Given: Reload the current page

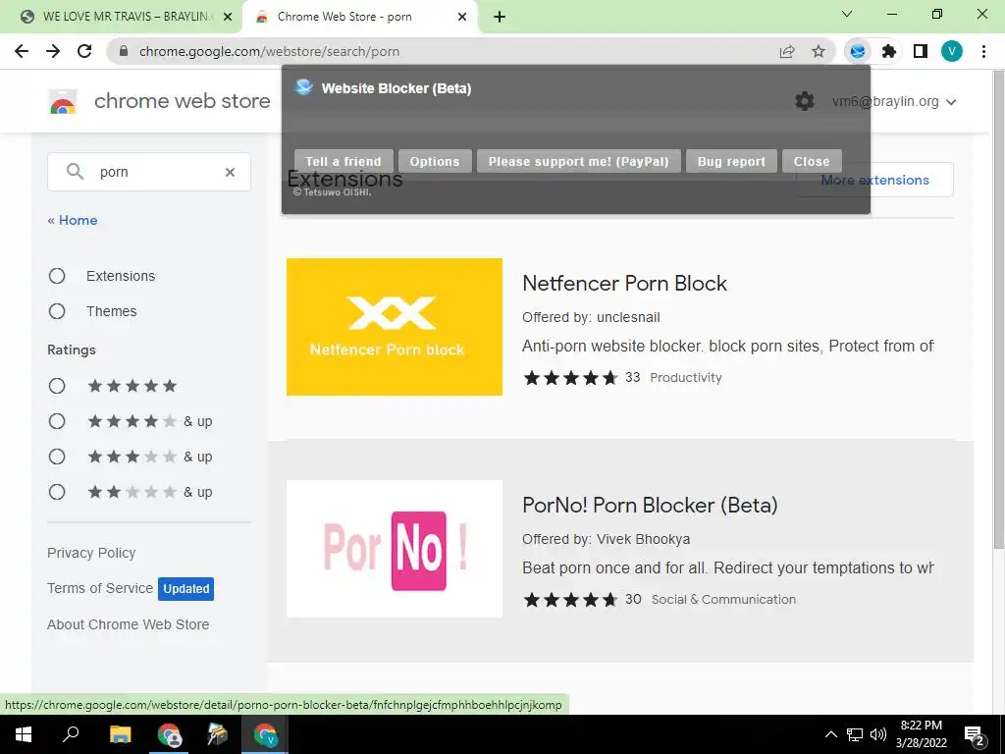Looking at the screenshot, I should point(84,51).
